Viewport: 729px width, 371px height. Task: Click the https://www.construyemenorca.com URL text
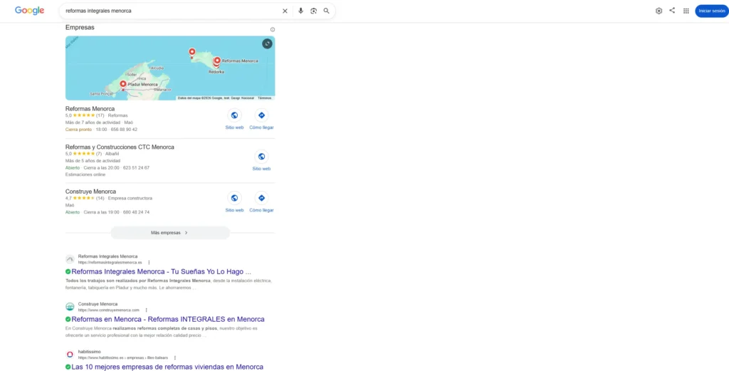[108, 310]
